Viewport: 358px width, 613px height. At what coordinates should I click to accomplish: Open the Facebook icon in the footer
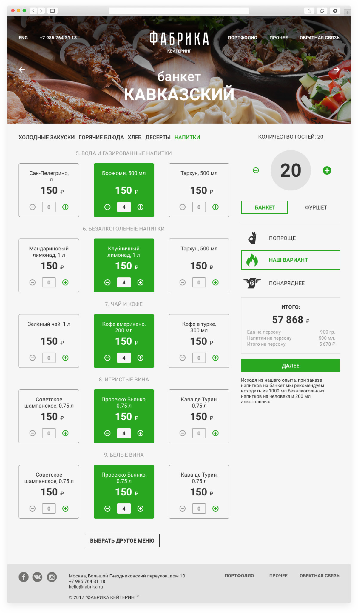(x=24, y=577)
